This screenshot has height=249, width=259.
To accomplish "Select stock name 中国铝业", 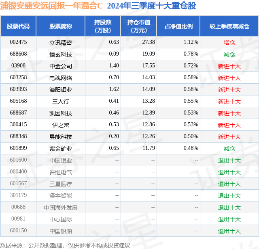I will tap(61, 160).
